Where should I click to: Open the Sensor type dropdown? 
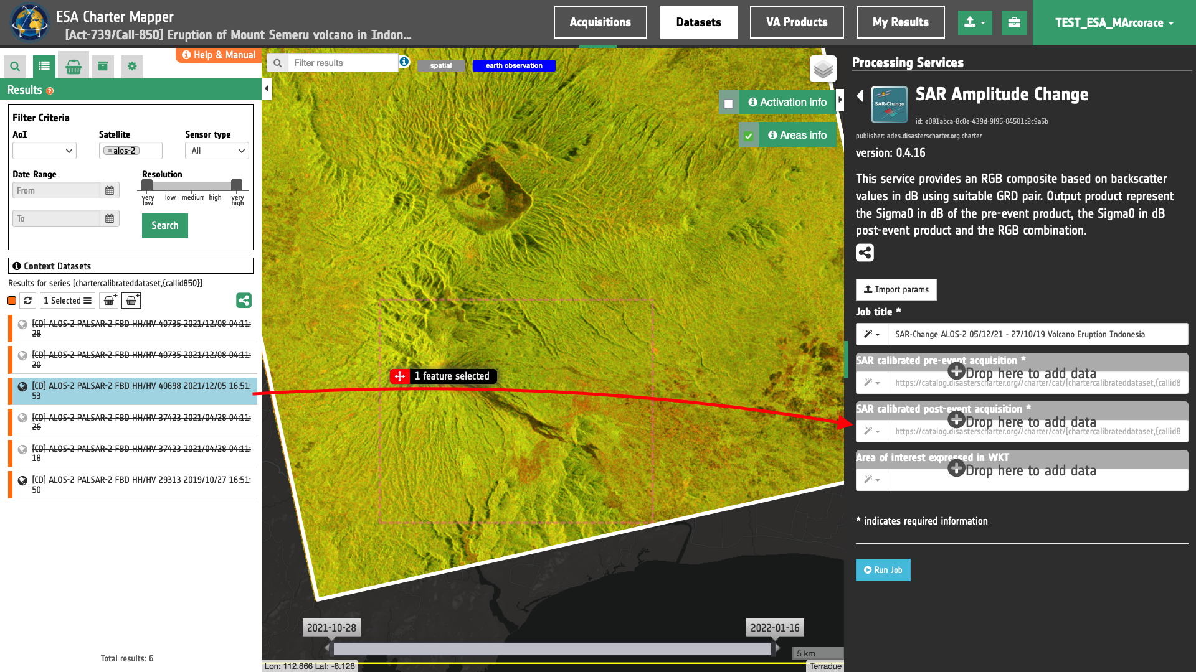pos(217,151)
